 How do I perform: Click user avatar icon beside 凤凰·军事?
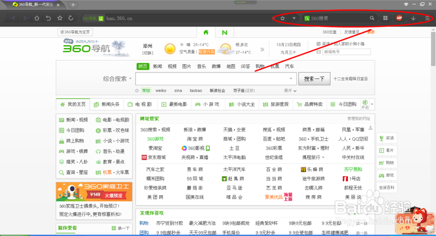click(x=371, y=128)
